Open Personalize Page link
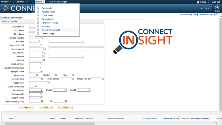Image resolution: width=222 pixels, height=125 pixels. click(x=206, y=15)
